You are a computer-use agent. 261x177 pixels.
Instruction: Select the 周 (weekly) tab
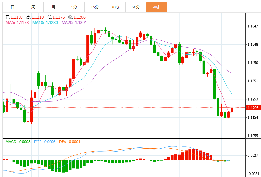pyautogui.click(x=33, y=7)
